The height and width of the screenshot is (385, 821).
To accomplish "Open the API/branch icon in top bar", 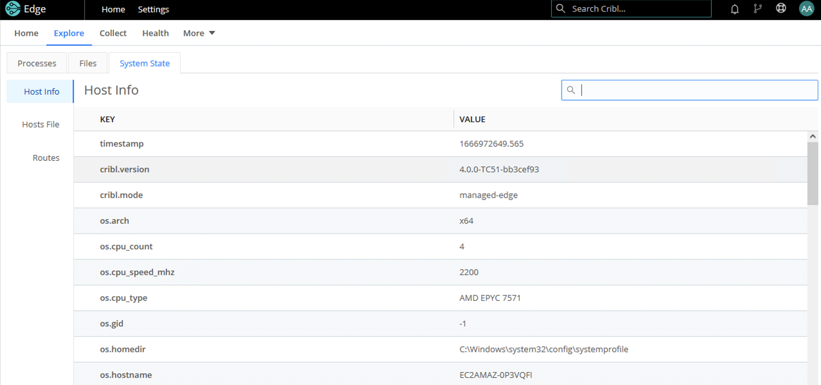I will click(x=758, y=9).
